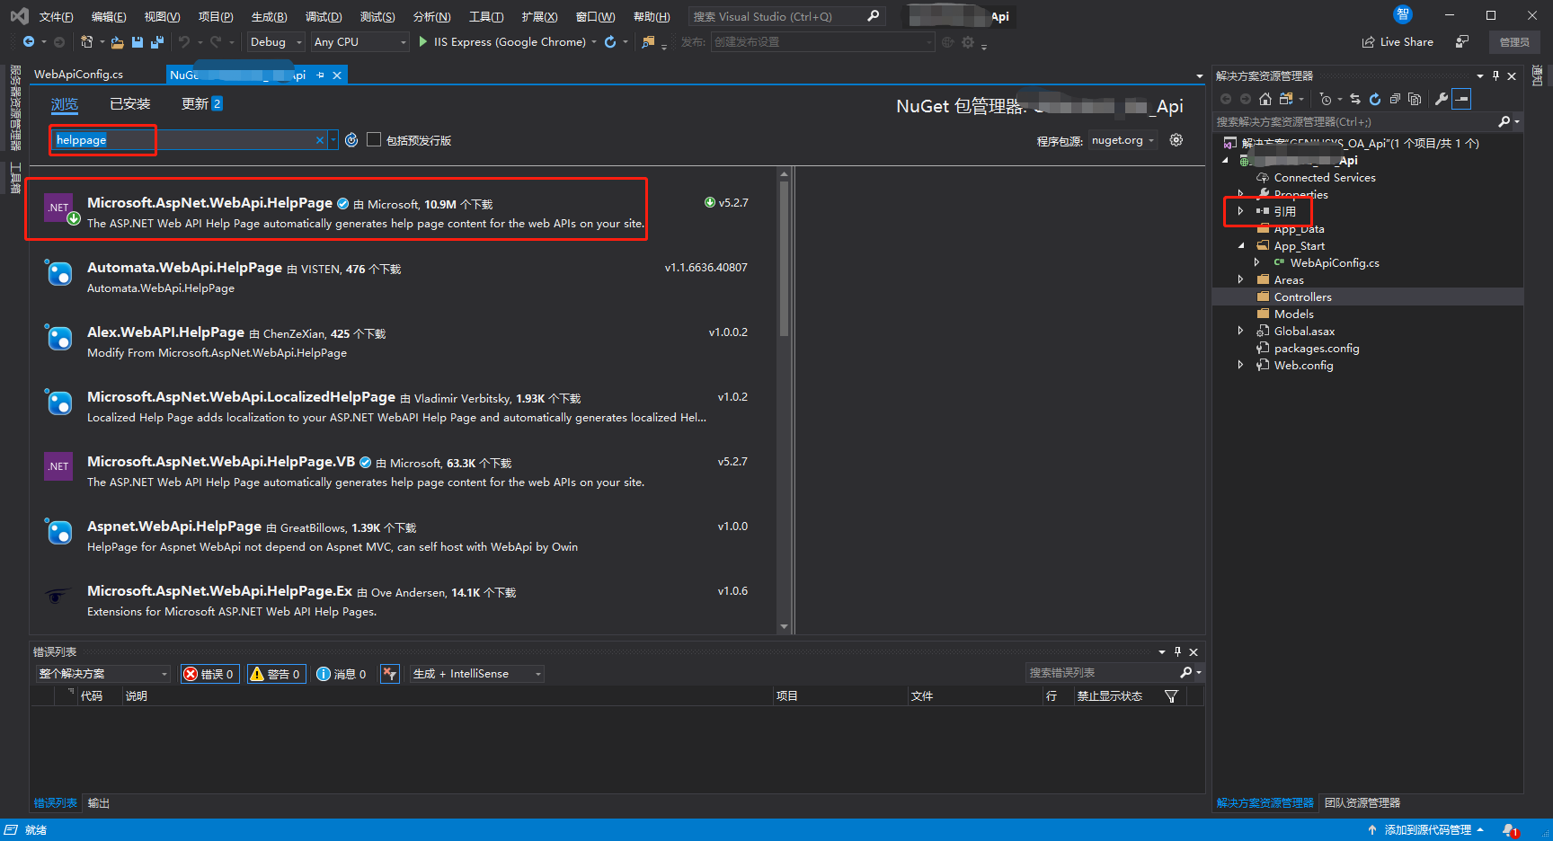The height and width of the screenshot is (841, 1553).
Task: Open the Debug configuration dropdown
Action: [x=276, y=42]
